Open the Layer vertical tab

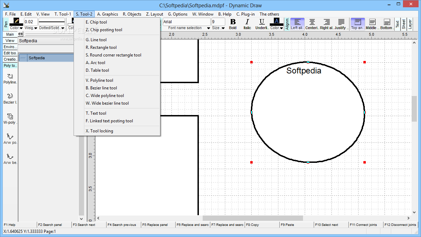point(410,24)
